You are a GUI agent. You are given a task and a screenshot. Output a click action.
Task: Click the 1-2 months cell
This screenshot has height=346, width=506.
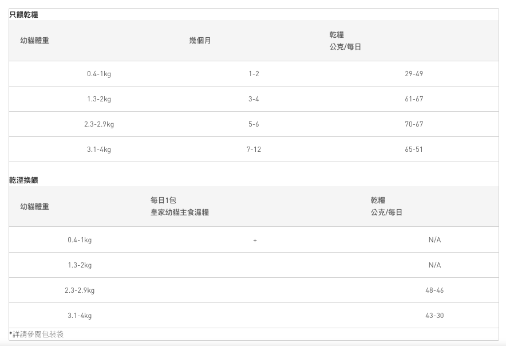click(254, 74)
